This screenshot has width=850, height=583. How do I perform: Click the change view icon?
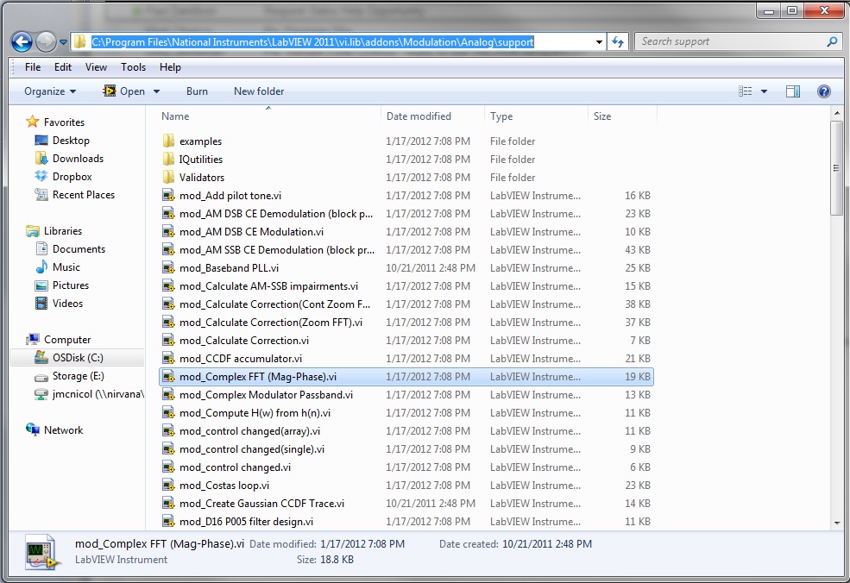[746, 91]
